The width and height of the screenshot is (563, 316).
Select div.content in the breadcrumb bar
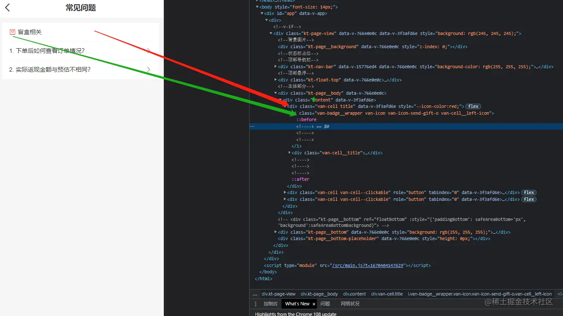point(354,294)
